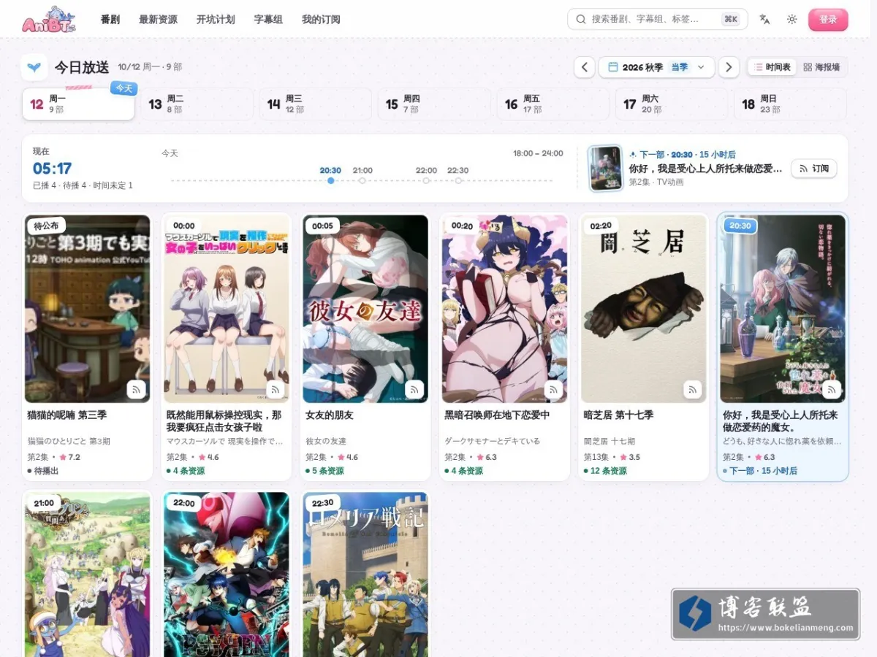Select day tab 13 周二
Viewport: 877px width, 657px height.
click(197, 104)
